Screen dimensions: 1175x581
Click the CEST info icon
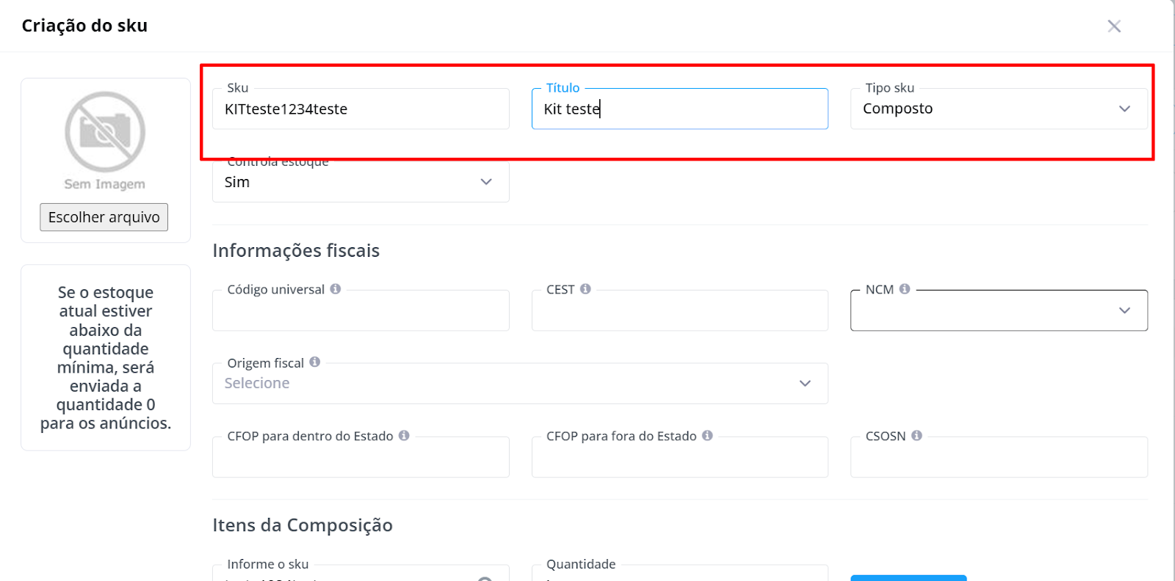(585, 289)
